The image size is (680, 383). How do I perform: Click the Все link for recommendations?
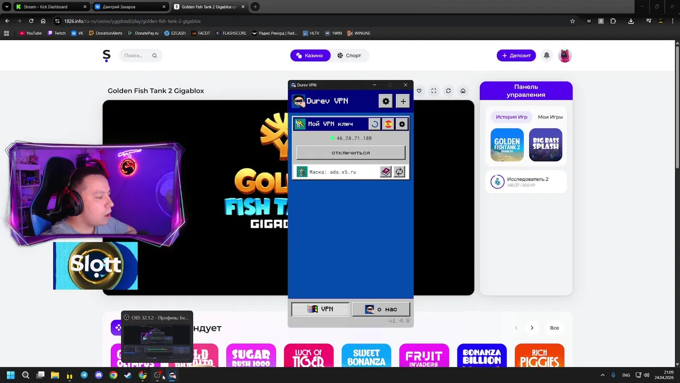click(555, 328)
